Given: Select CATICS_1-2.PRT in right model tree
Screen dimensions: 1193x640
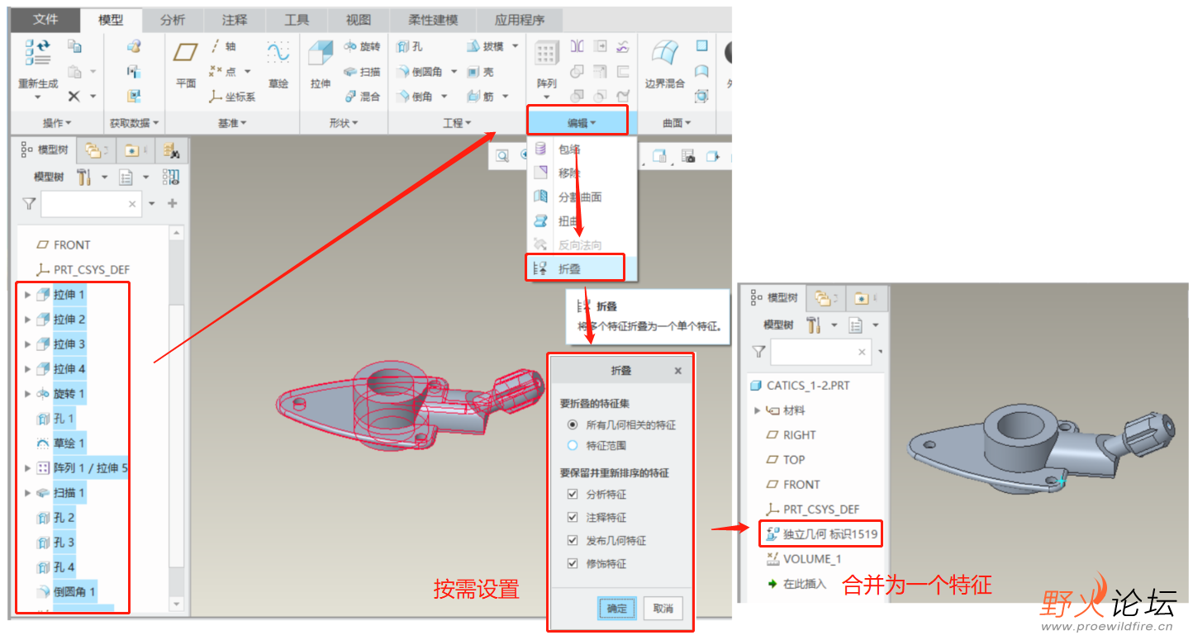Looking at the screenshot, I should pyautogui.click(x=799, y=386).
